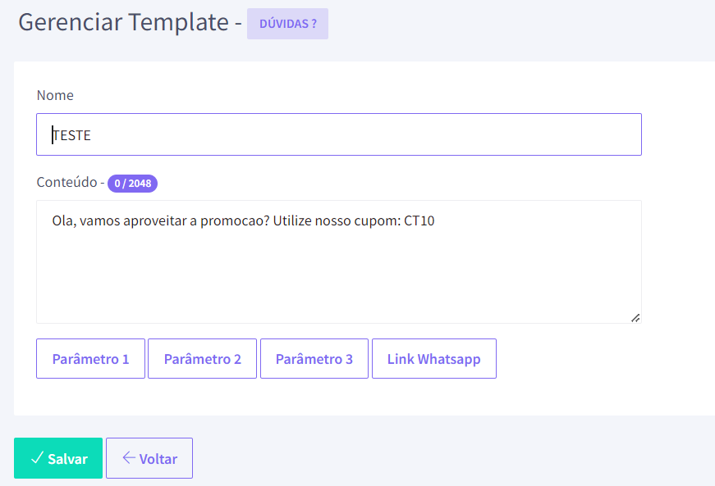
Task: Insert Parâmetro 1 into the content
Action: [x=91, y=359]
